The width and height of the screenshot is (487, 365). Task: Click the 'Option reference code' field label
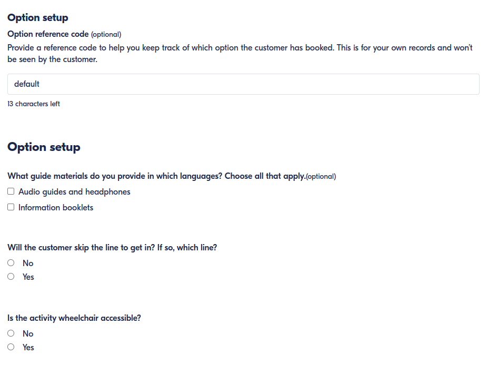pyautogui.click(x=48, y=34)
